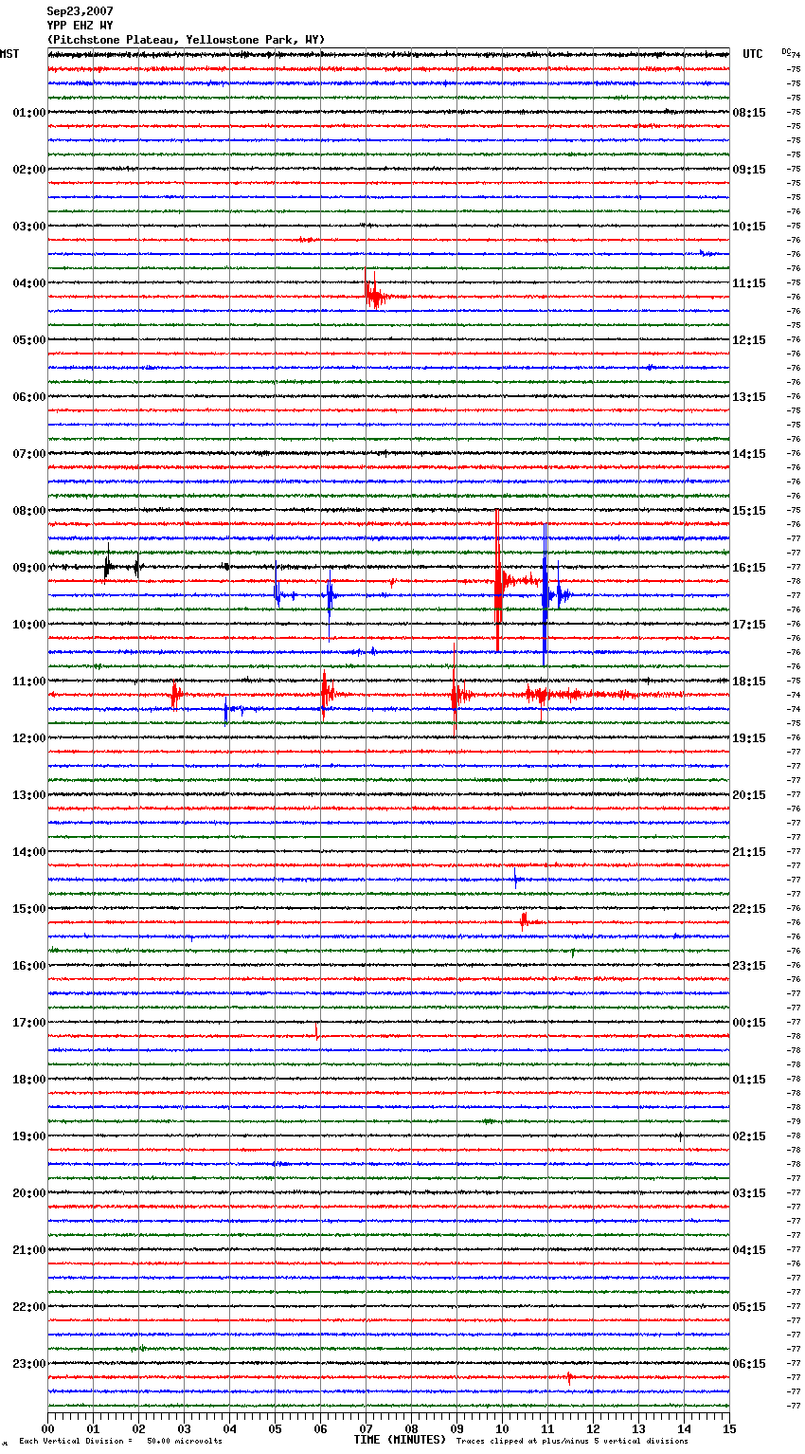Click the 11:15 UTC time label
The width and height of the screenshot is (805, 1454).
click(749, 283)
